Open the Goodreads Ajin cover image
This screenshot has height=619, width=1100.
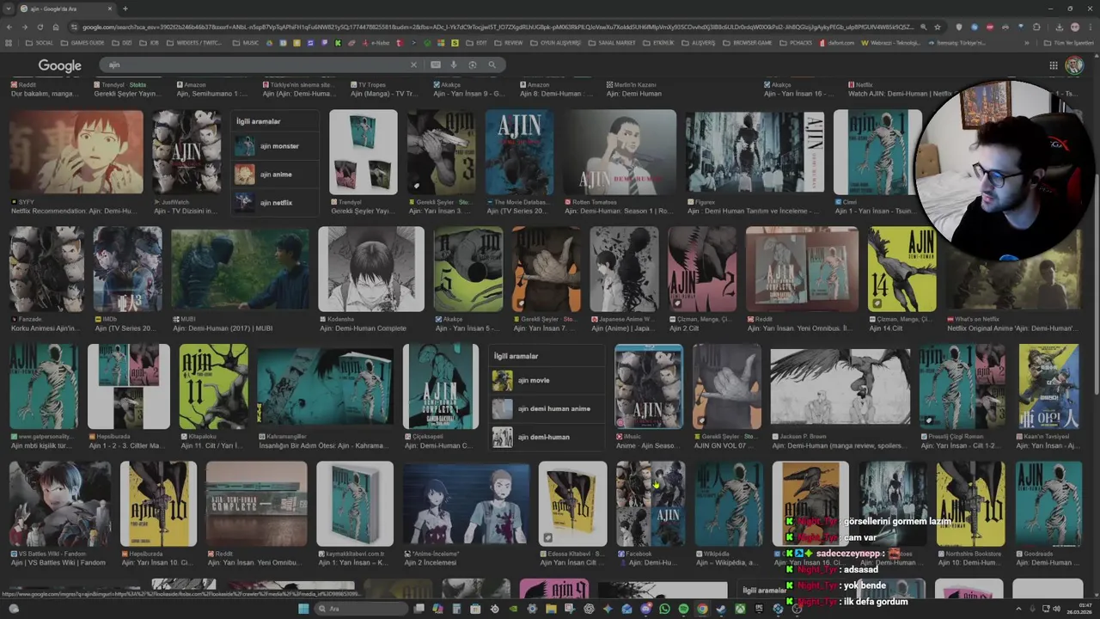[1048, 504]
